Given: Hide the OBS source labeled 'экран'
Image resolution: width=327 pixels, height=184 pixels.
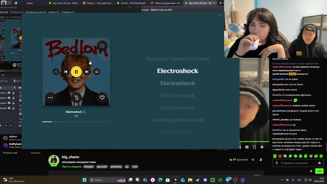Looking at the screenshot, I should point(9,103).
